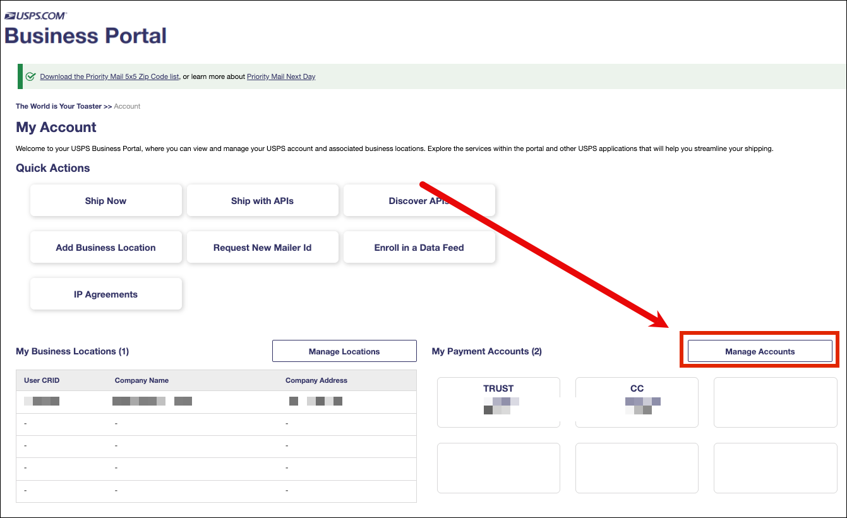This screenshot has width=847, height=518.
Task: Click The World is Your Toaster breadcrumb
Action: click(59, 106)
